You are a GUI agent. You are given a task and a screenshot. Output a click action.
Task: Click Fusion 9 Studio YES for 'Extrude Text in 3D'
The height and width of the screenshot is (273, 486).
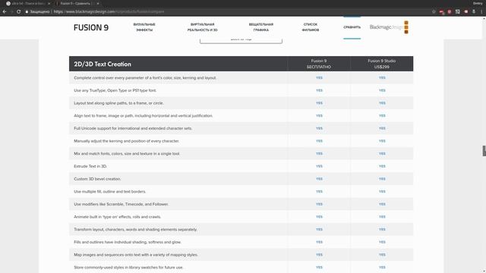click(382, 166)
